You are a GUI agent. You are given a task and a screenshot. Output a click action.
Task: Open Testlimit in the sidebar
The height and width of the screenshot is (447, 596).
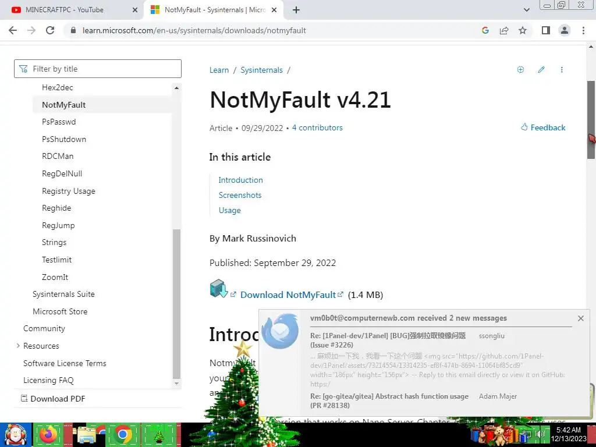pos(56,260)
